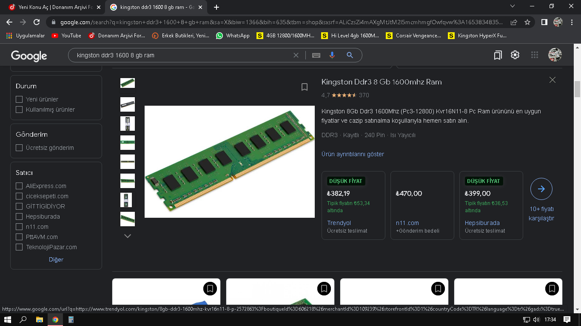Screen dimensions: 581x326
Task: Select the first RAM thumbnail image
Action: 128,83
